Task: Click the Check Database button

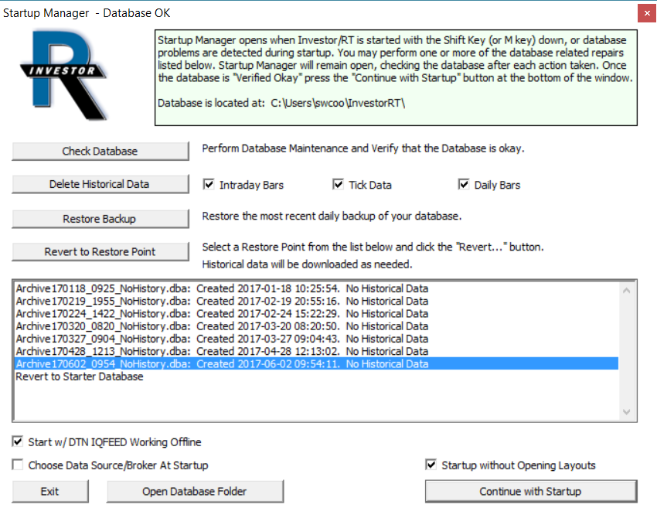Action: 100,151
